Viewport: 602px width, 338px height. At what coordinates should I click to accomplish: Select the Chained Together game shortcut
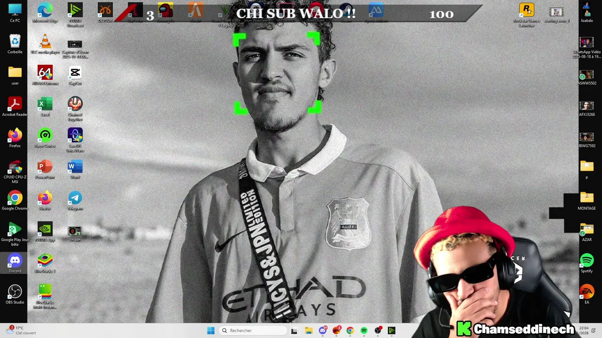(75, 109)
